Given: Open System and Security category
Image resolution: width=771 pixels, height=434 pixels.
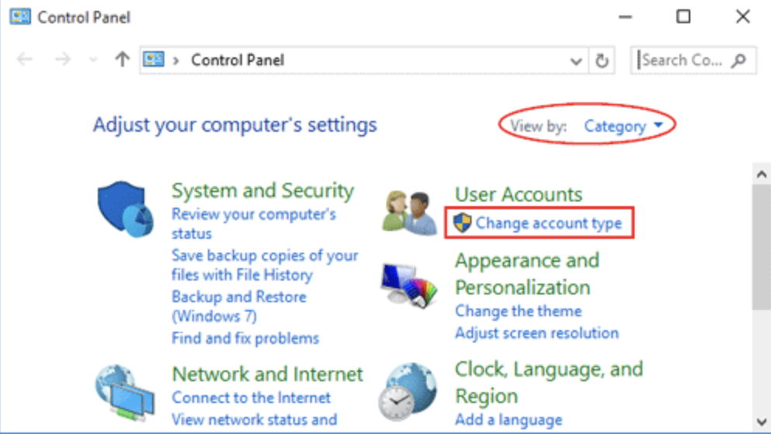Looking at the screenshot, I should [x=263, y=191].
